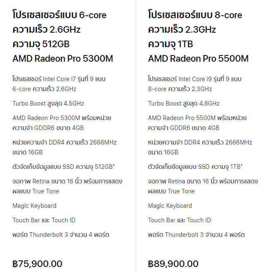Click AMD Radeon Pro 5300M heading
Image resolution: width=271 pixels, height=272 pixels.
pos(63,58)
